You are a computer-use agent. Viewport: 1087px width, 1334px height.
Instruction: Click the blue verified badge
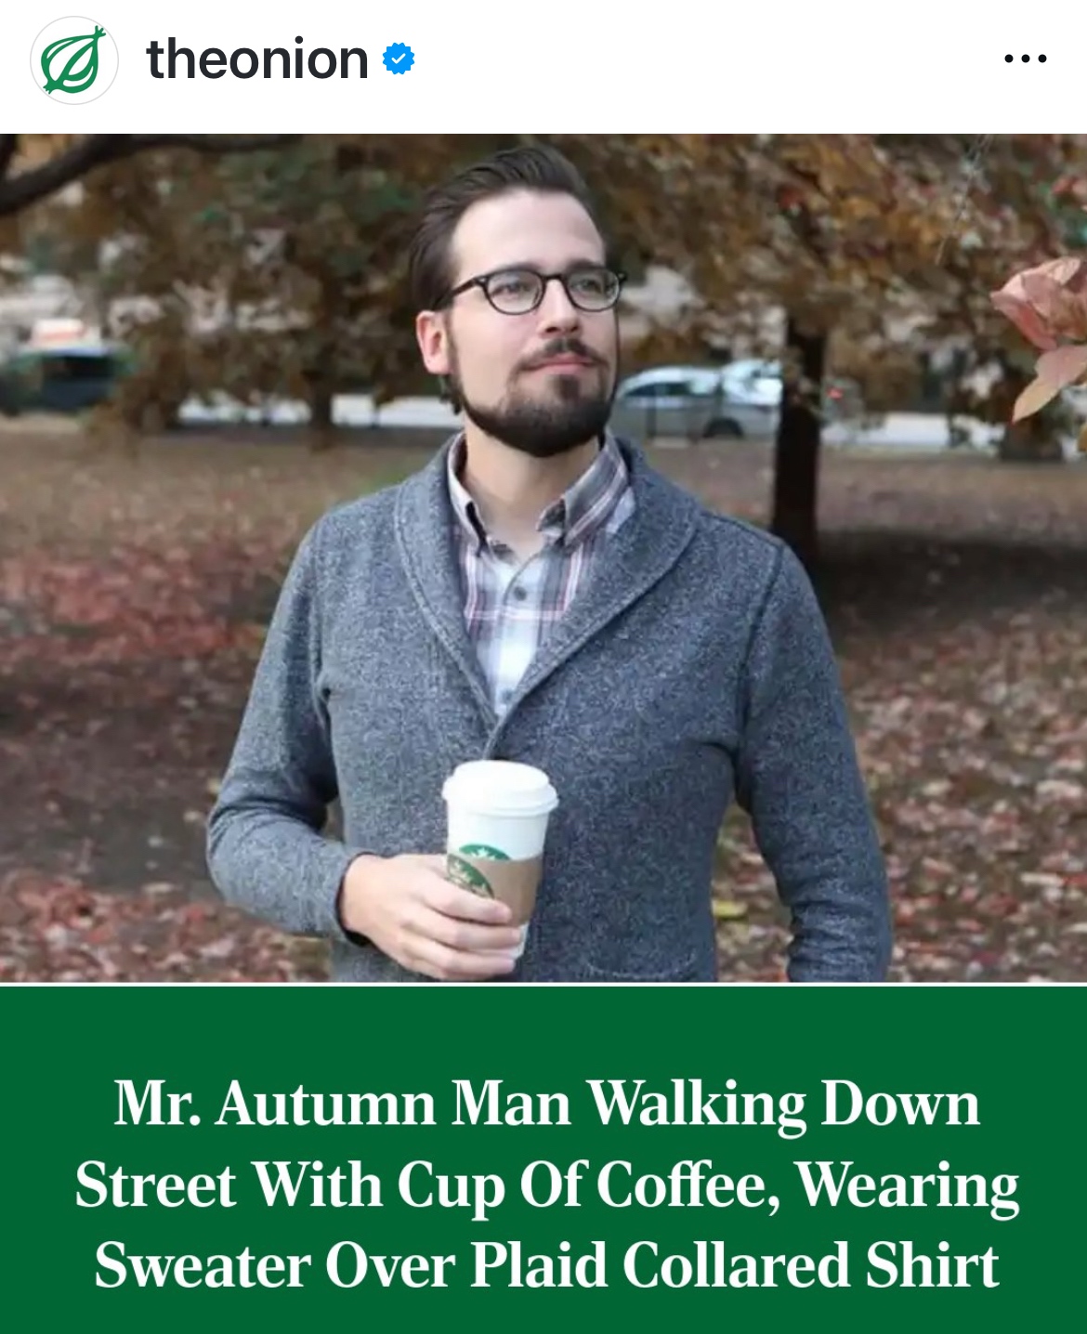point(399,59)
